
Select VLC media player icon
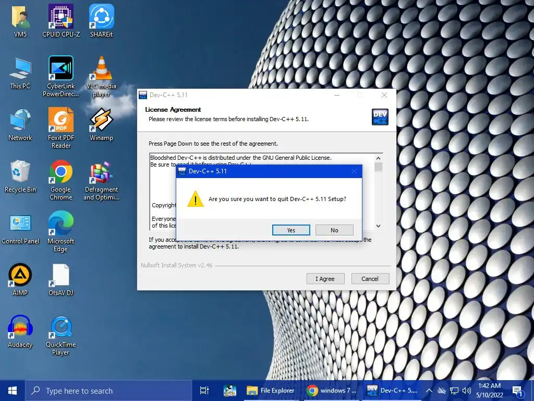102,76
